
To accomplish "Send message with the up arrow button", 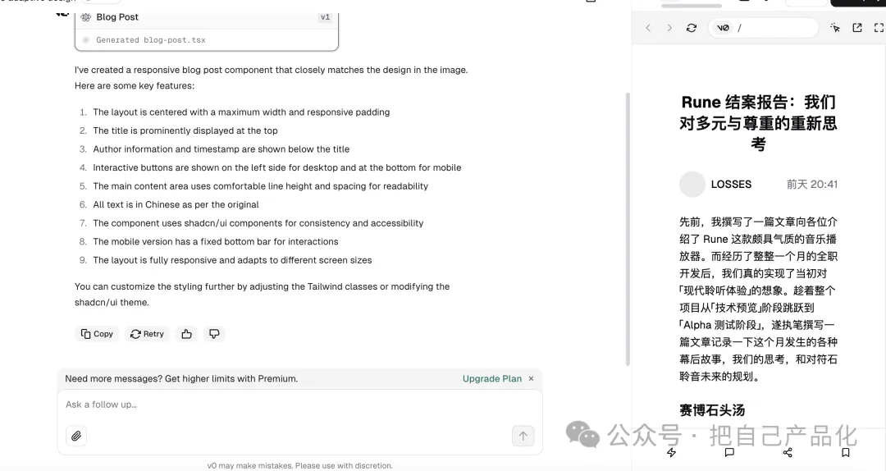I will tap(523, 436).
